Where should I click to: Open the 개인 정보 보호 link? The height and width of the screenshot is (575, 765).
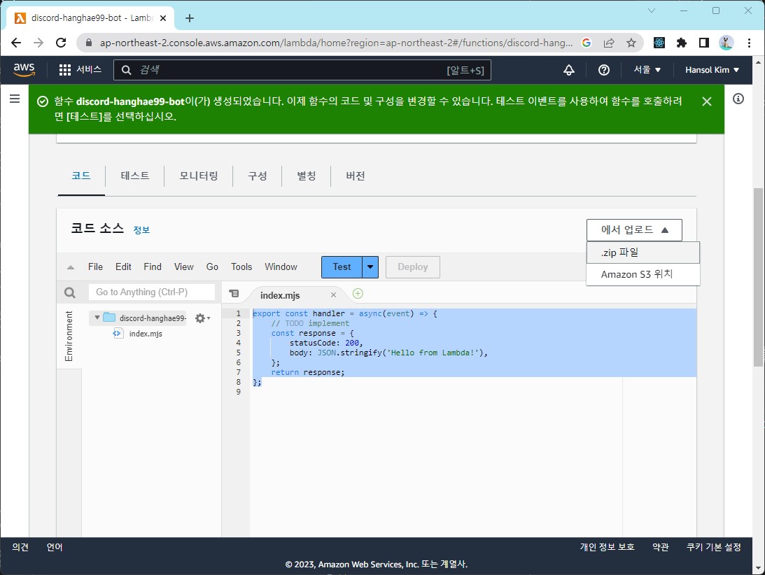[607, 547]
